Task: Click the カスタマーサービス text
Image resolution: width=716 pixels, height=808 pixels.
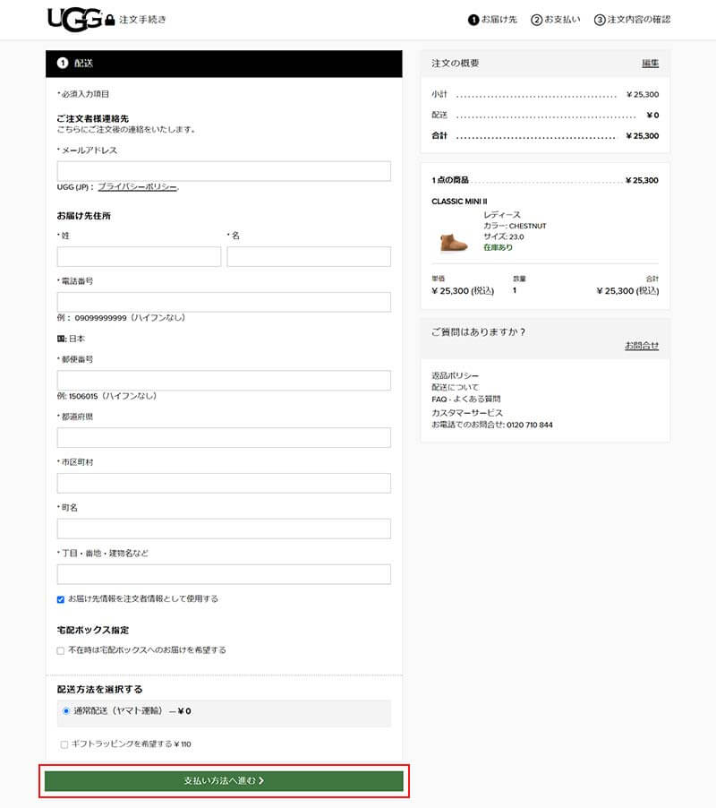Action: click(467, 413)
